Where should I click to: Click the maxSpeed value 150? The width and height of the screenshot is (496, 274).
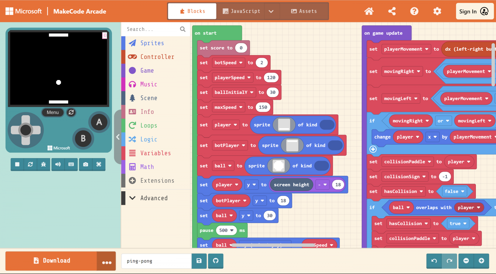tap(263, 107)
